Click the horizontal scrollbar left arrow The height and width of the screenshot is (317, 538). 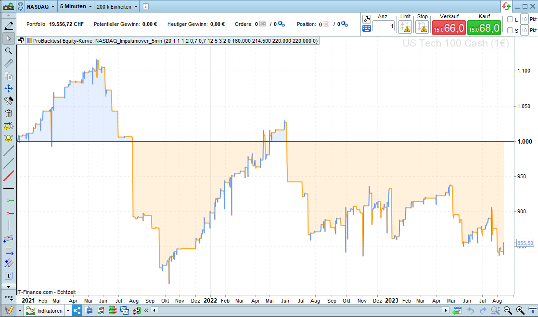pos(154,310)
